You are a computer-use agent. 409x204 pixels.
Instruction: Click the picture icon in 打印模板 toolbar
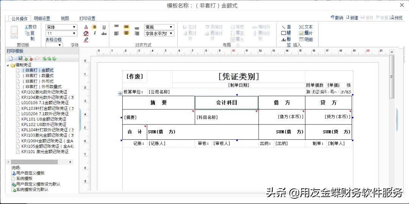(x=20, y=58)
